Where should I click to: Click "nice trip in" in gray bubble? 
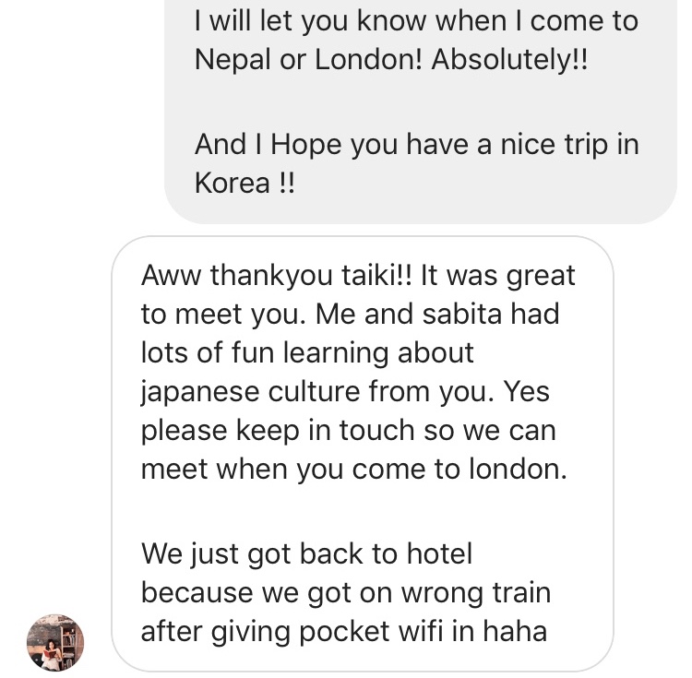click(x=569, y=145)
